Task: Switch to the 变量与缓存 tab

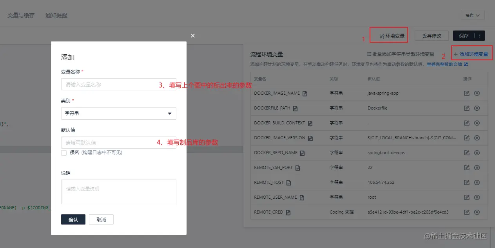Action: click(21, 15)
